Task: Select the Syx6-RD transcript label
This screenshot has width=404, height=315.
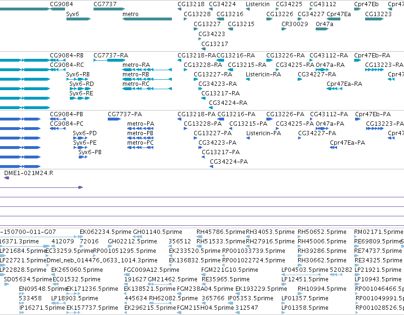Action: click(x=82, y=84)
